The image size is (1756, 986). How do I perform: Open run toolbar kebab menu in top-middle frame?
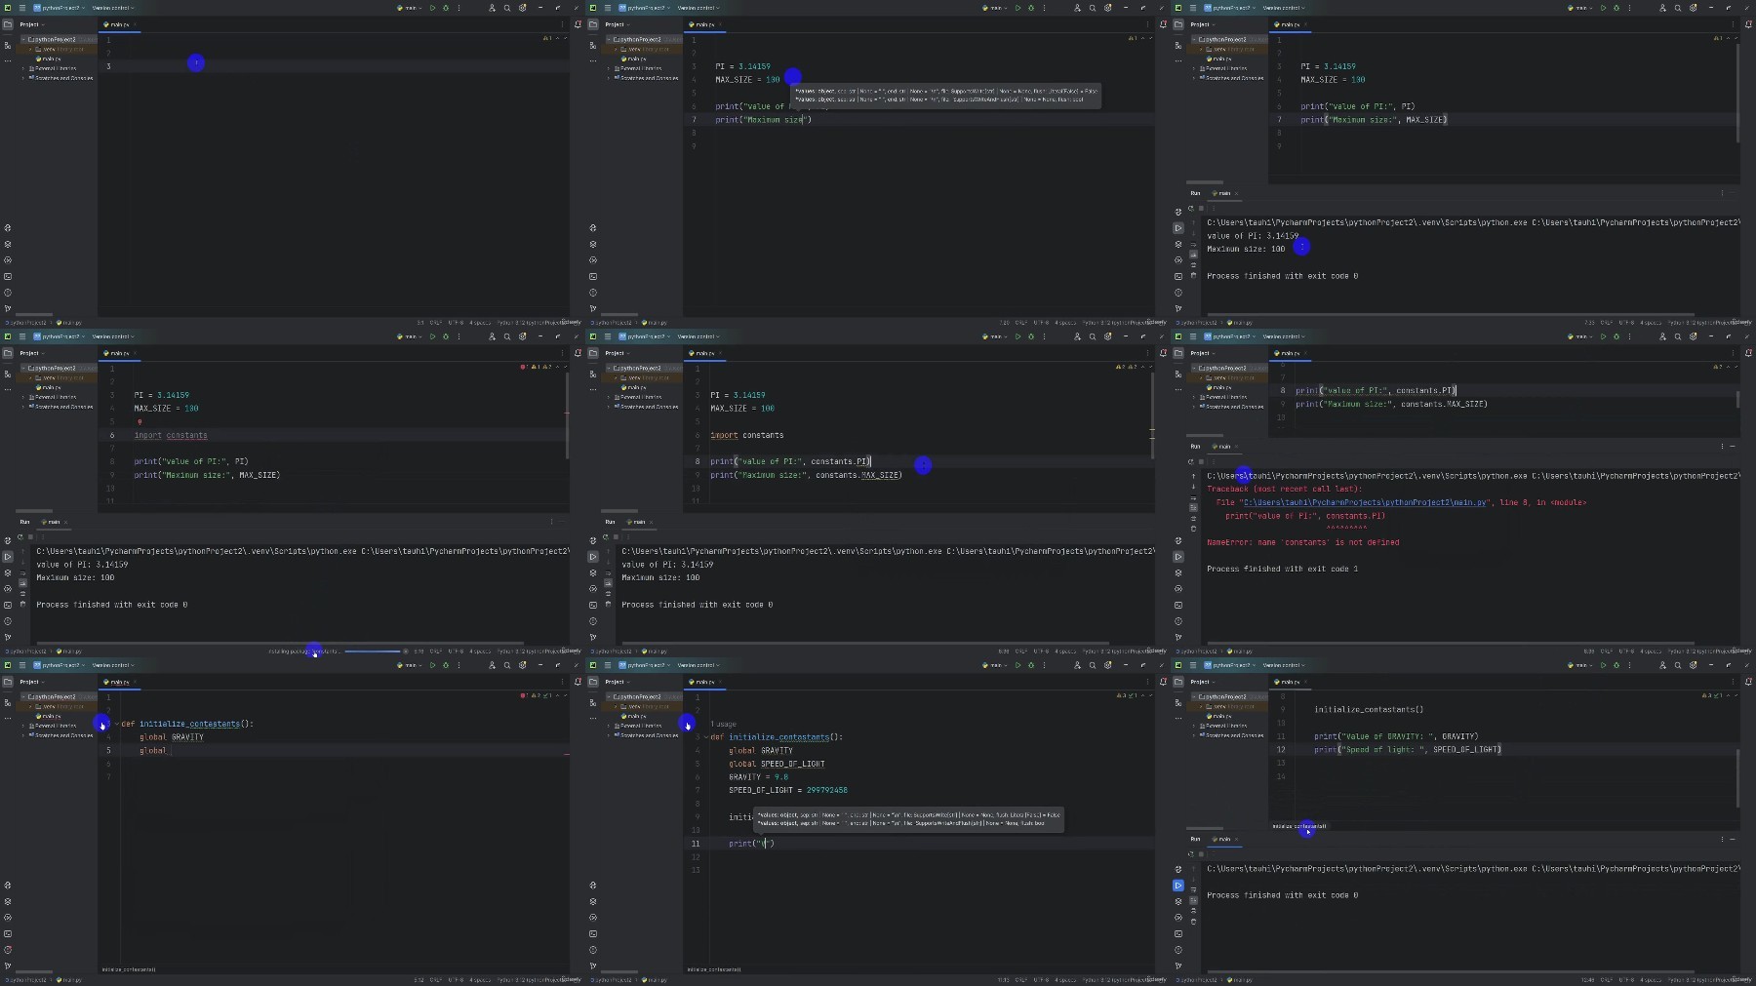click(1045, 8)
